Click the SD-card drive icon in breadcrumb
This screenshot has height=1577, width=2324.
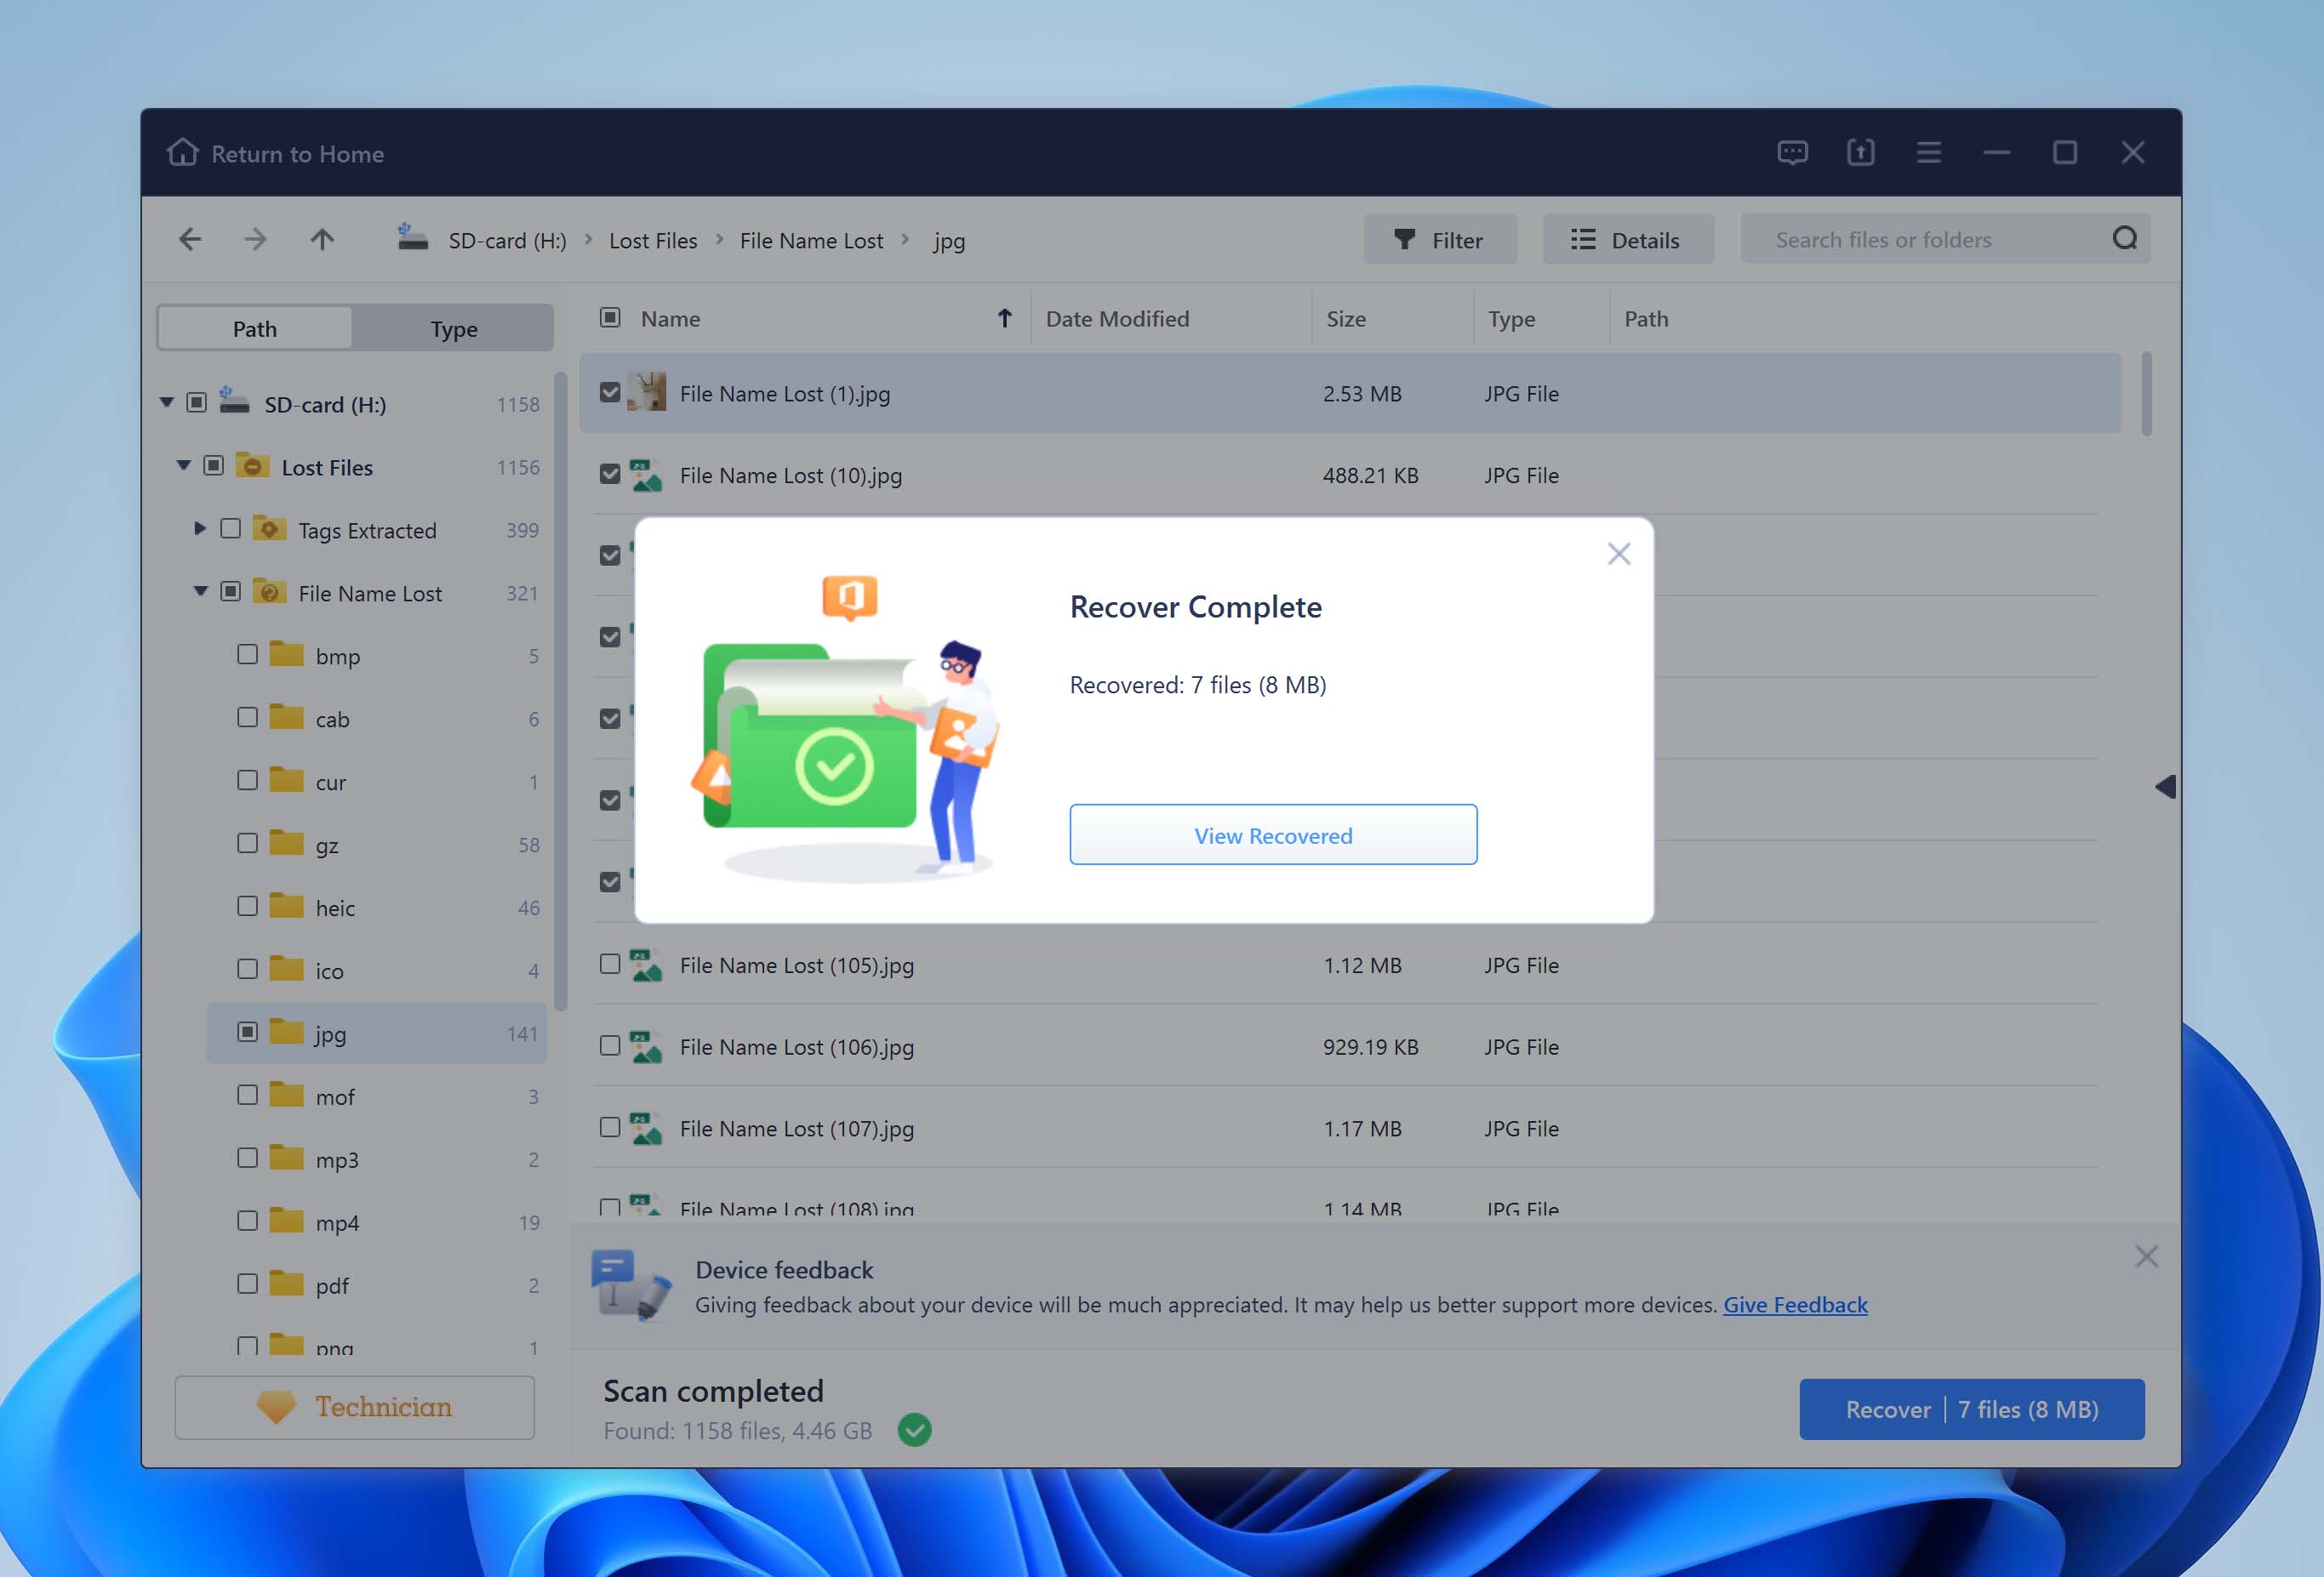point(412,238)
